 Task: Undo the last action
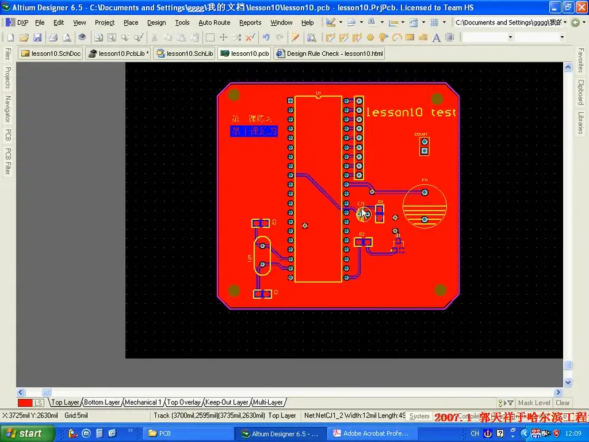(266, 37)
